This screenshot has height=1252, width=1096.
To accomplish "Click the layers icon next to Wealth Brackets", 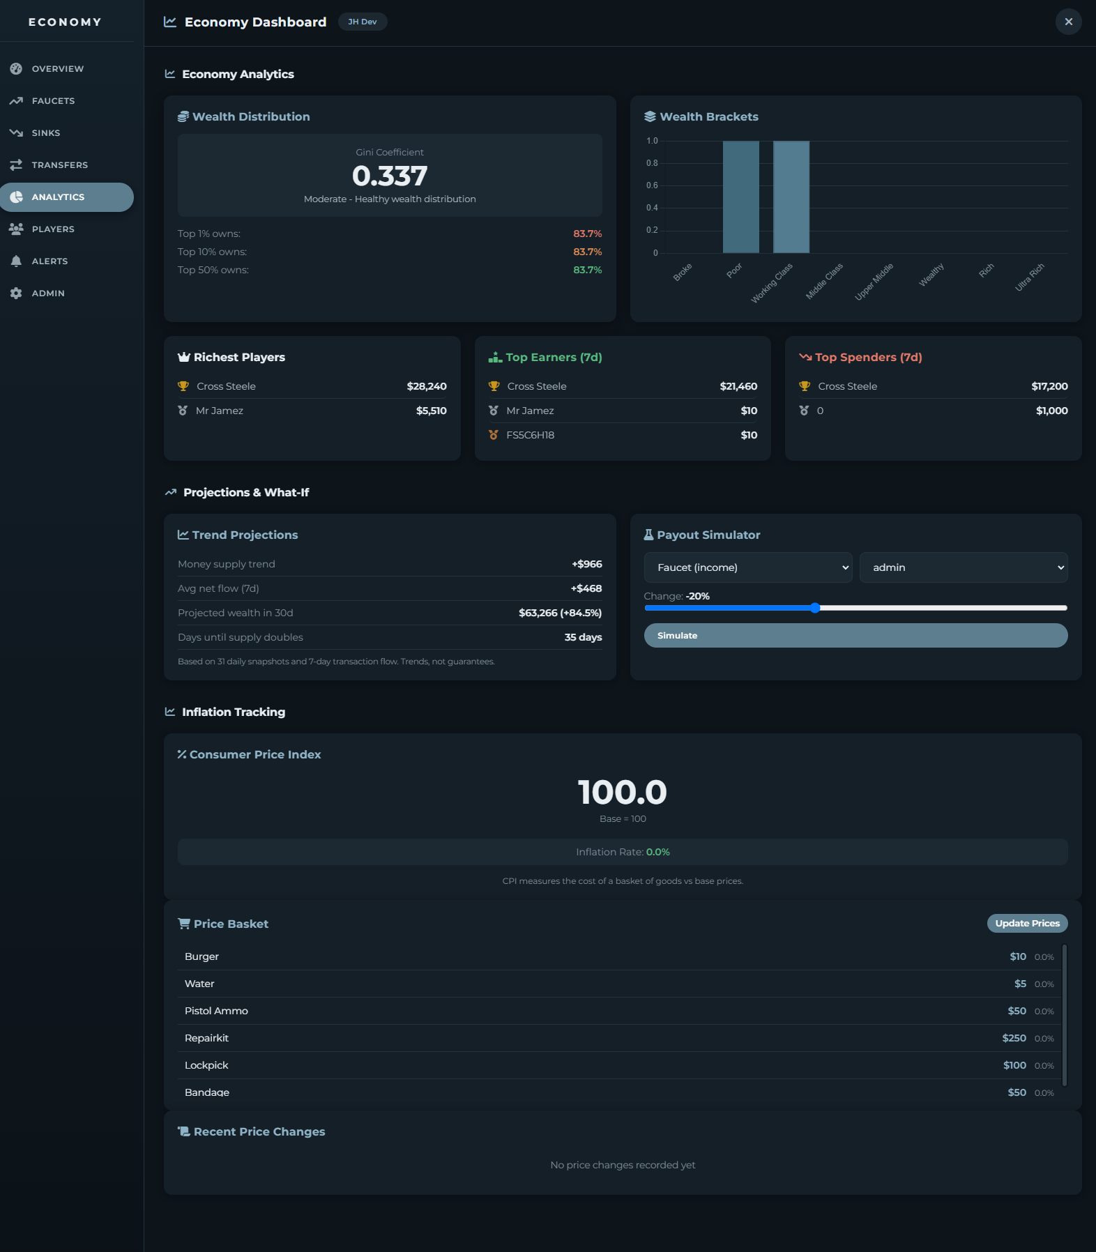I will click(650, 116).
